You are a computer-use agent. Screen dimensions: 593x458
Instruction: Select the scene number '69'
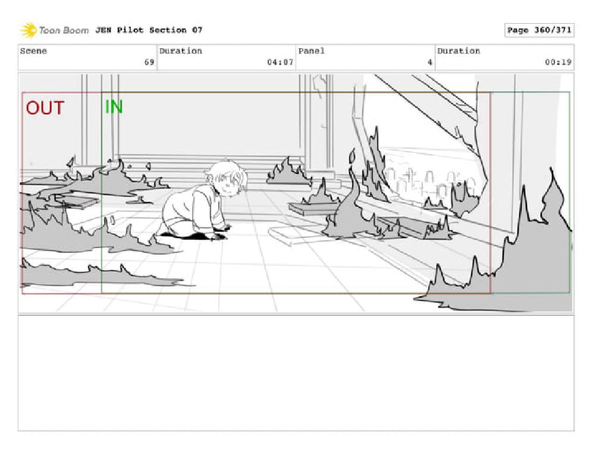point(149,62)
